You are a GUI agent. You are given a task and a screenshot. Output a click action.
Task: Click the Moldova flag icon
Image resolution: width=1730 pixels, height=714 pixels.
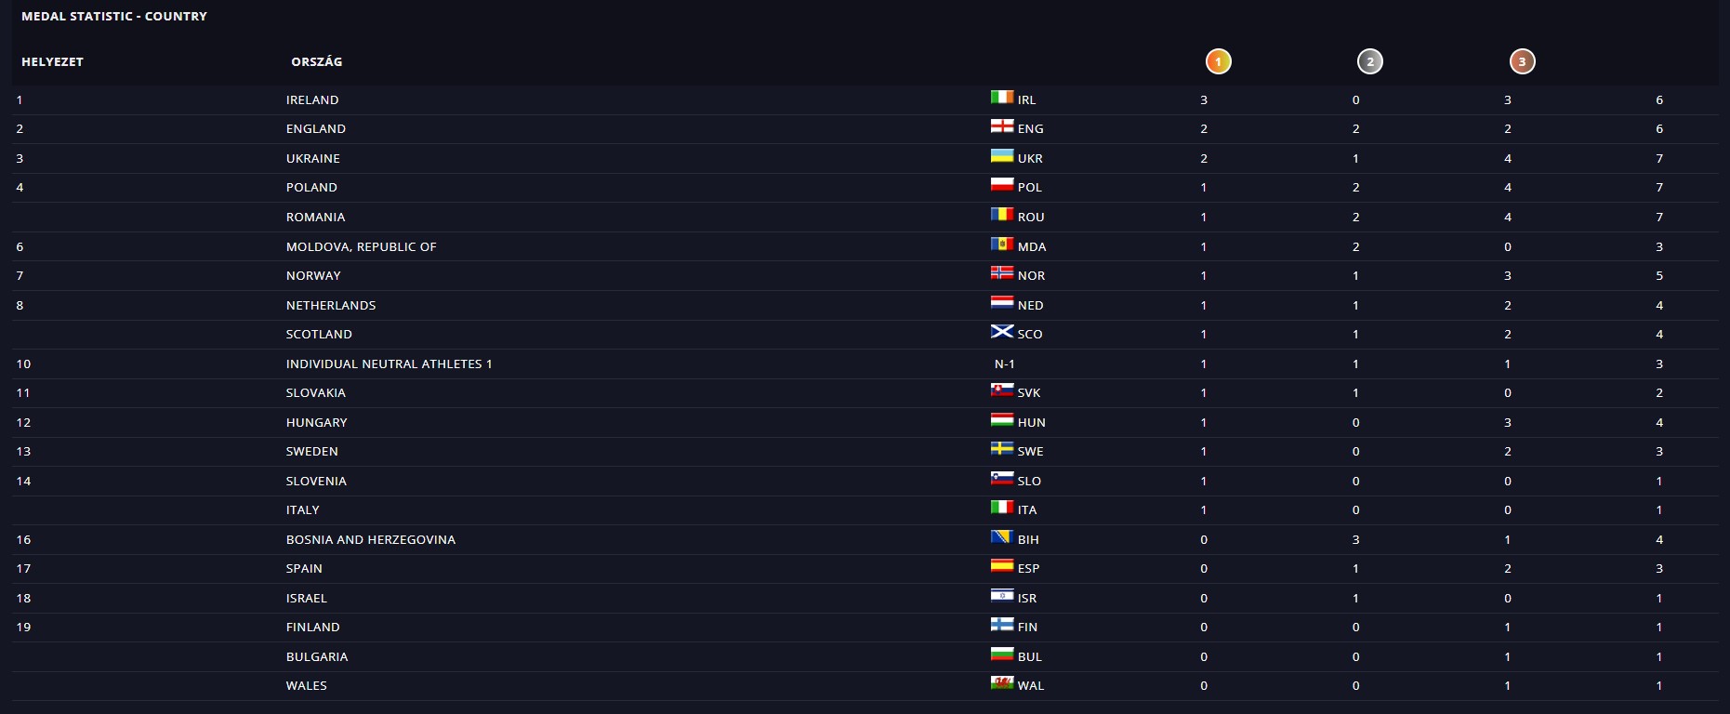tap(1001, 245)
